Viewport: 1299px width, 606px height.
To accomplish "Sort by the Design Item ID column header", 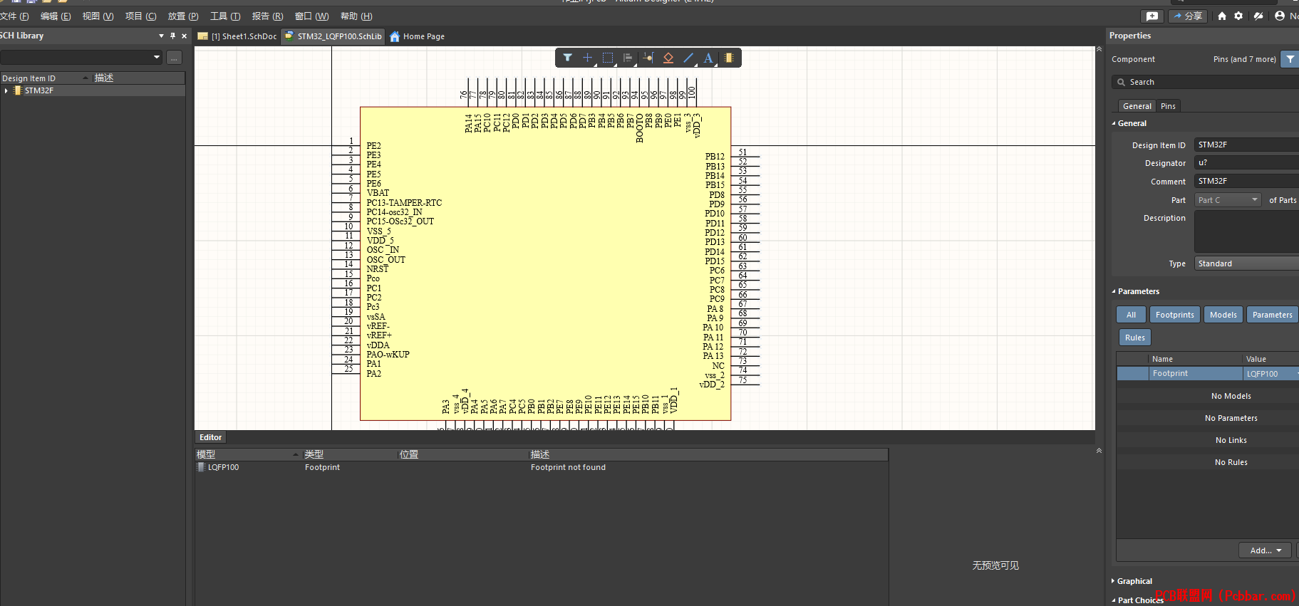I will tap(46, 78).
